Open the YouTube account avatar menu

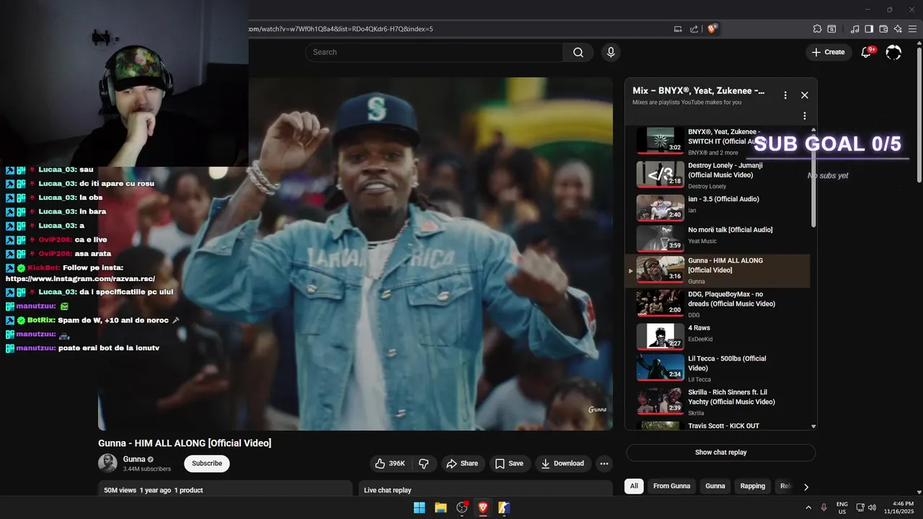(893, 52)
